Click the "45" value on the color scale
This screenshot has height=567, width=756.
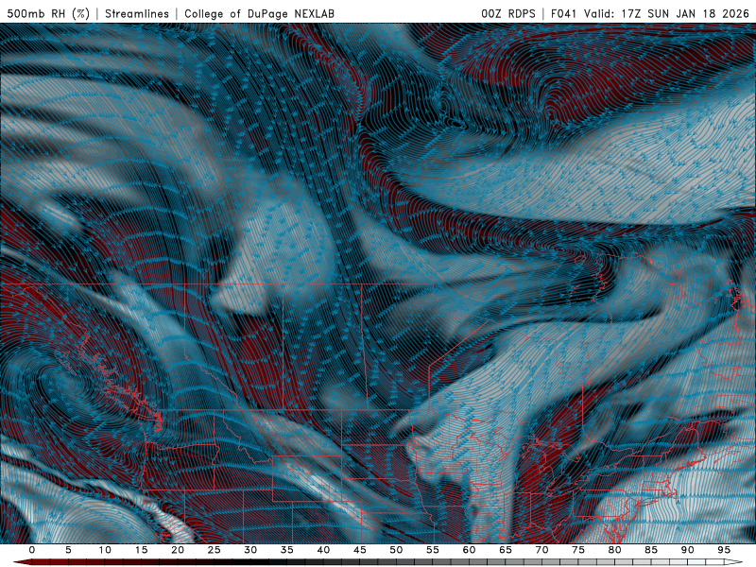[x=360, y=550]
